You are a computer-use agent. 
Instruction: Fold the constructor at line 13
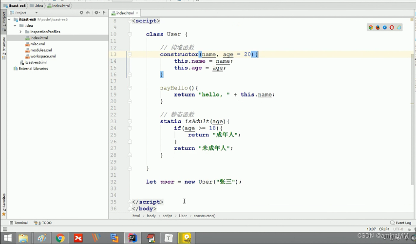130,54
